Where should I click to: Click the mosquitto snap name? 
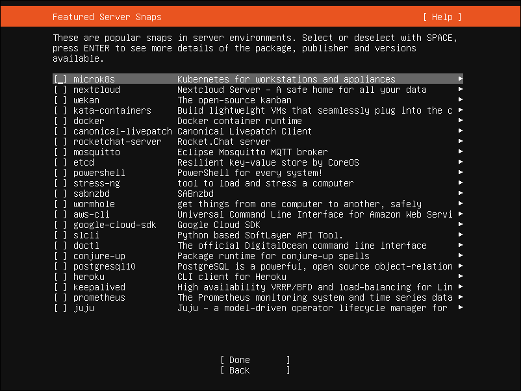coord(96,152)
